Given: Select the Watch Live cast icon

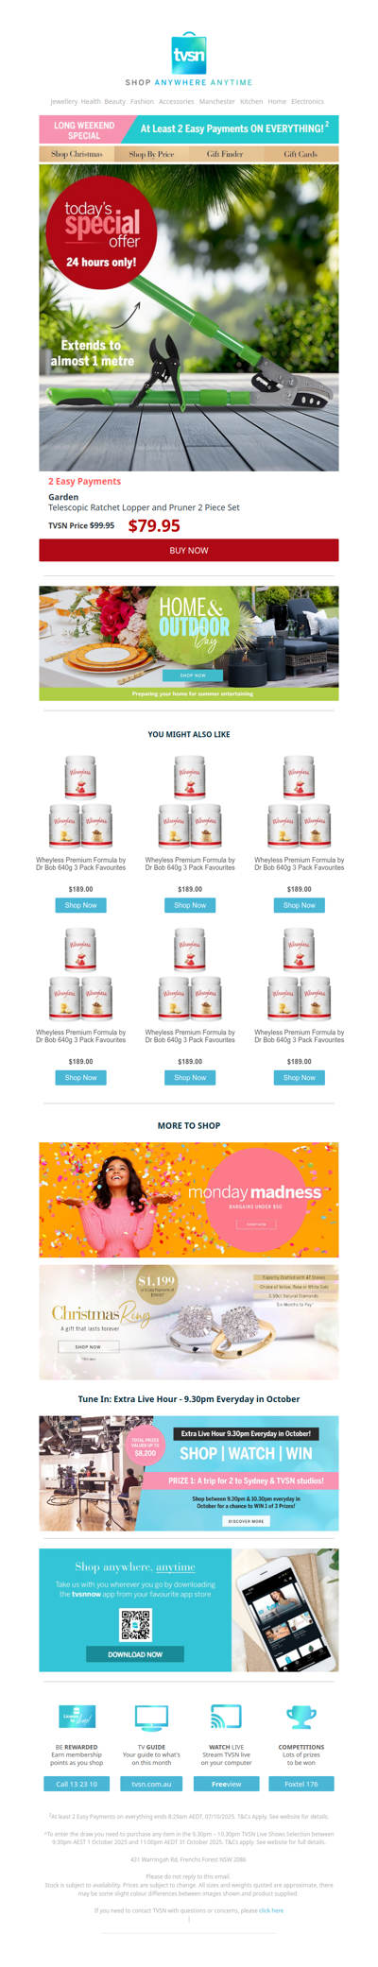Looking at the screenshot, I should point(226,1717).
